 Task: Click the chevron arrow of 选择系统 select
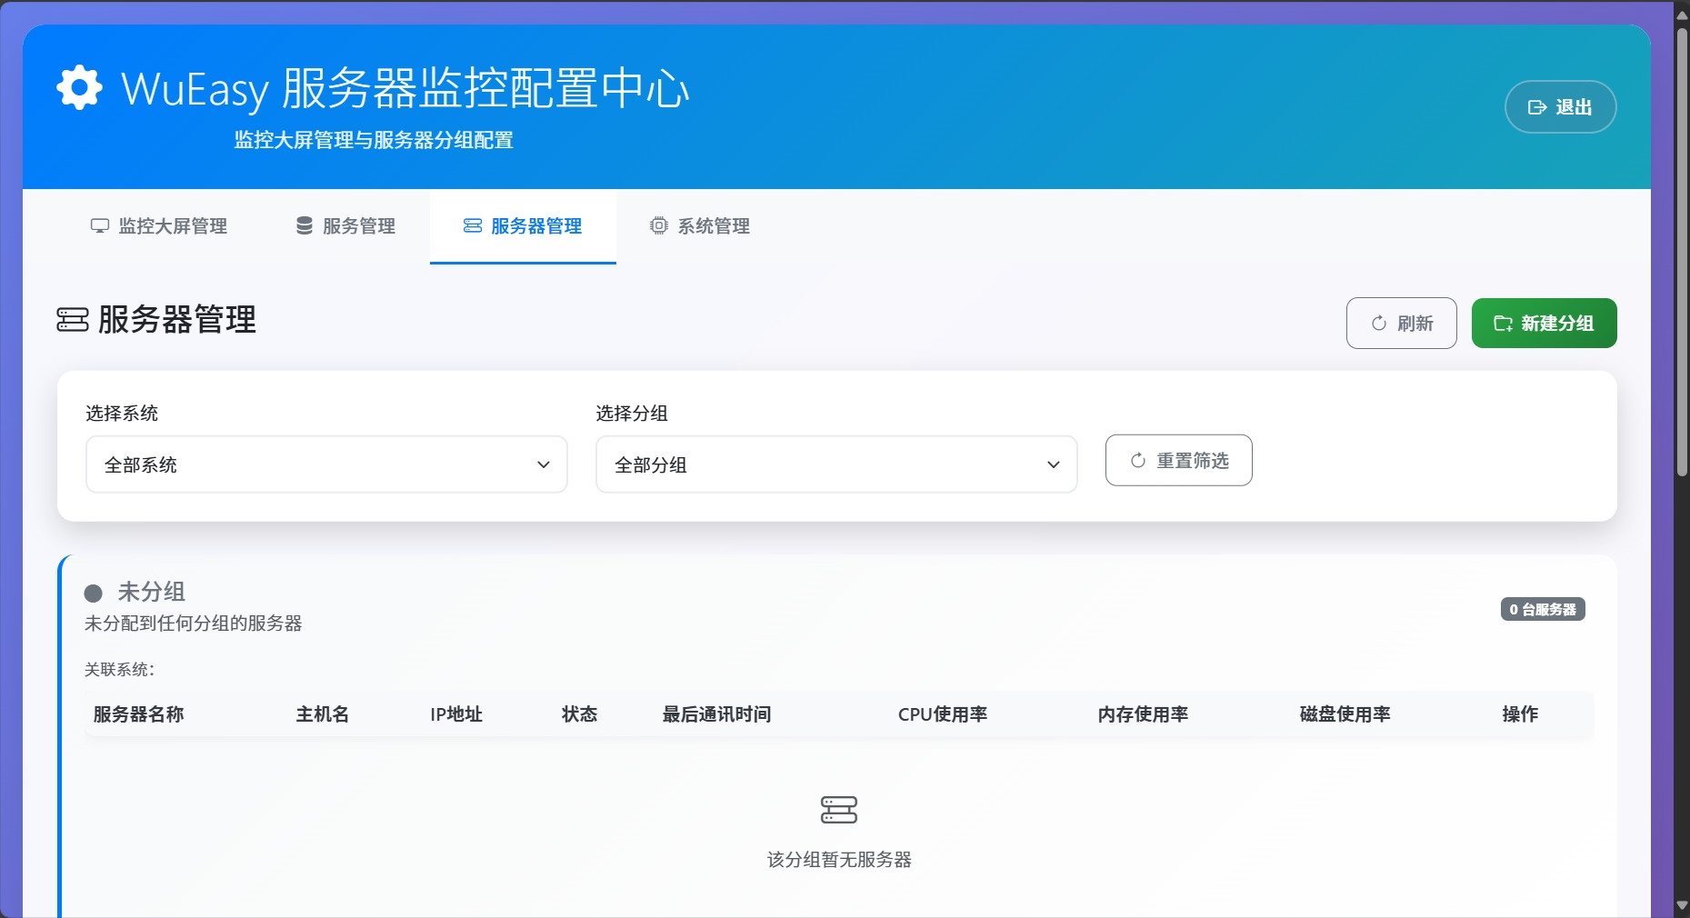544,464
